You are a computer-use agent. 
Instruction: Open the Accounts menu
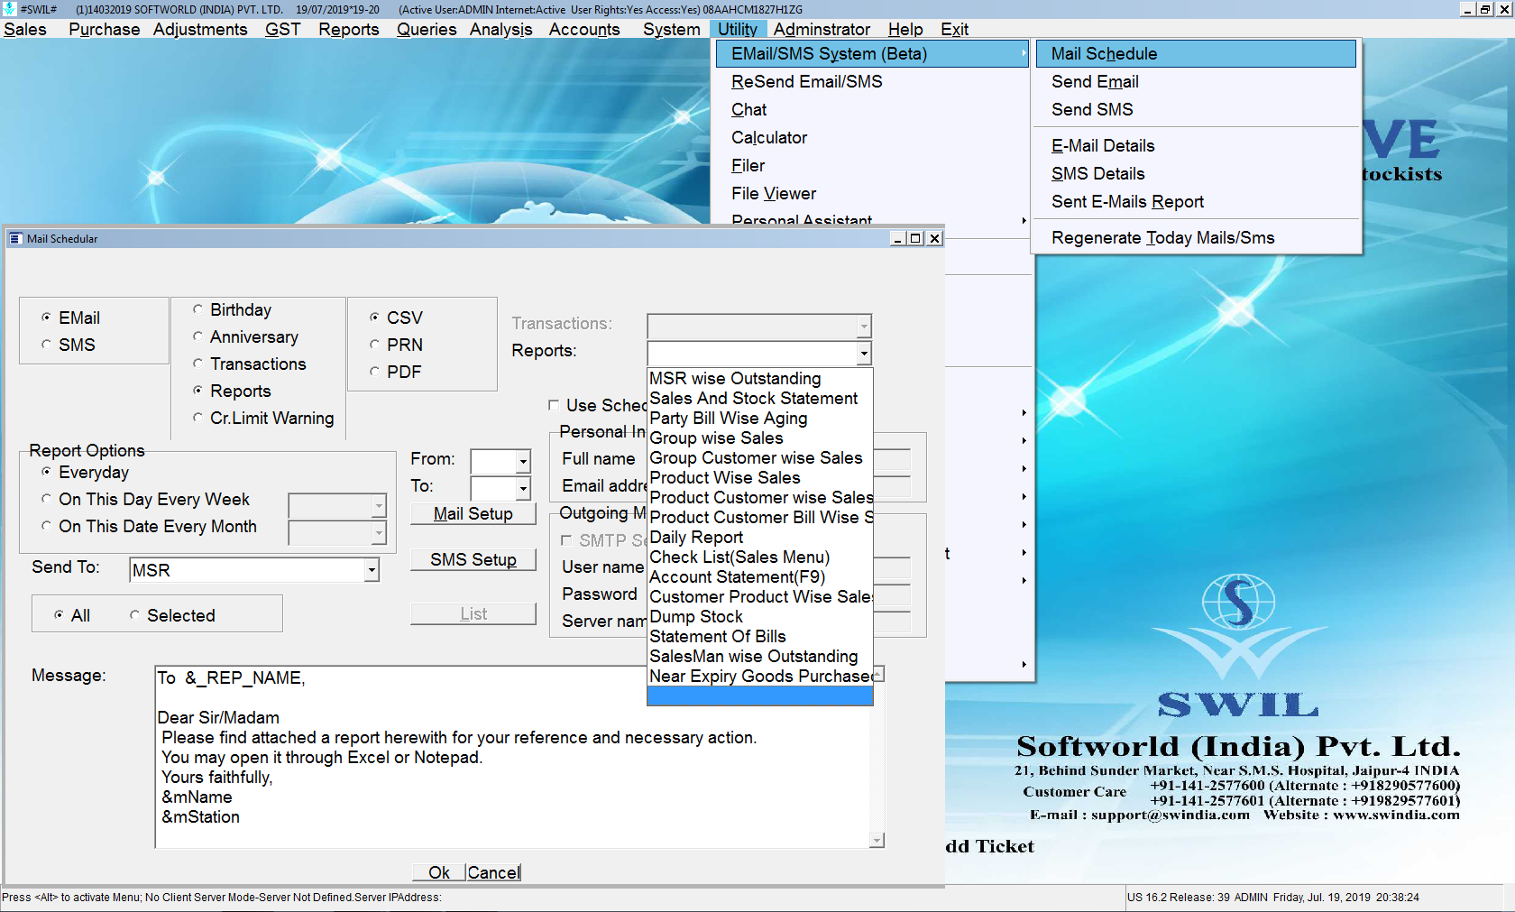(584, 29)
